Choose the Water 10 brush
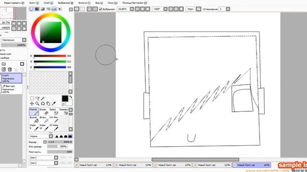The height and width of the screenshot is (172, 307). pos(44,128)
